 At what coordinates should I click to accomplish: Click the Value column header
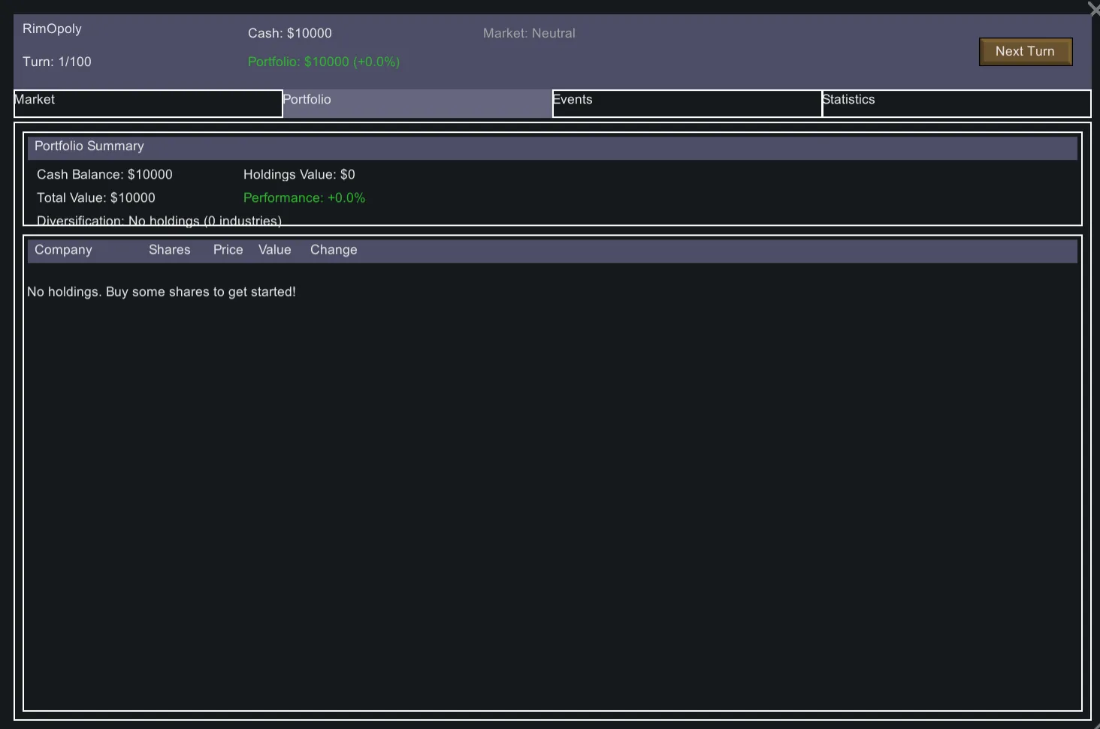(x=274, y=250)
